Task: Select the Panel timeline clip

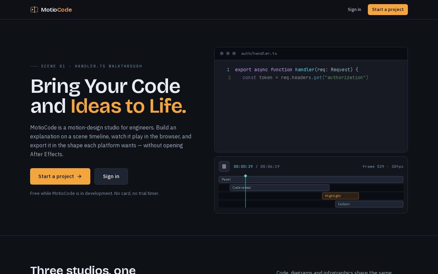Action: click(311, 179)
